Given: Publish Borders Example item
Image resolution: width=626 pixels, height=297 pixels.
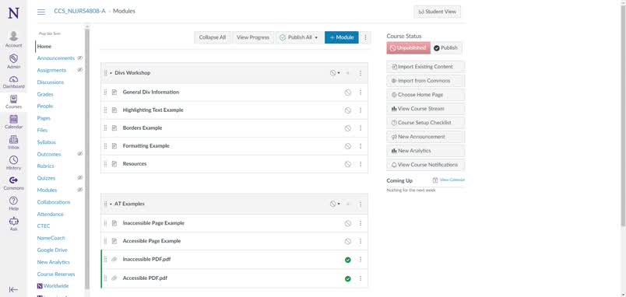Looking at the screenshot, I should pos(348,128).
